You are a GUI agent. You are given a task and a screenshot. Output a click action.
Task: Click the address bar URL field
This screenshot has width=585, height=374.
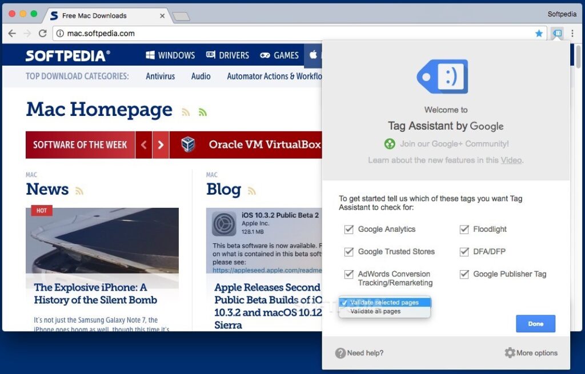click(299, 34)
